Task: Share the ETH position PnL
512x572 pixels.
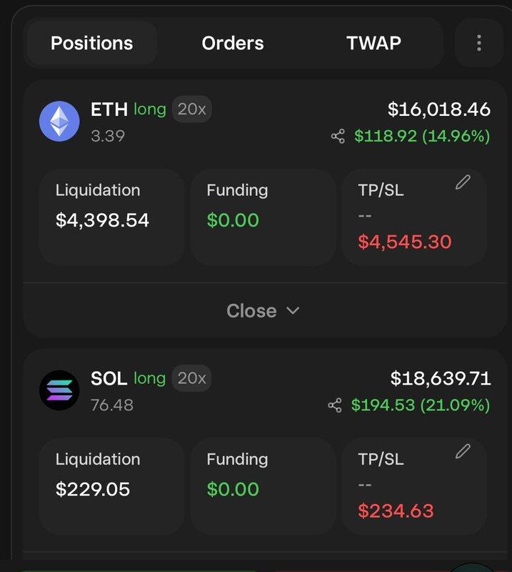Action: 338,136
